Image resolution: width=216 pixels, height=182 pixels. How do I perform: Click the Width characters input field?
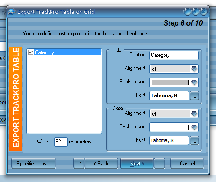[61, 142]
